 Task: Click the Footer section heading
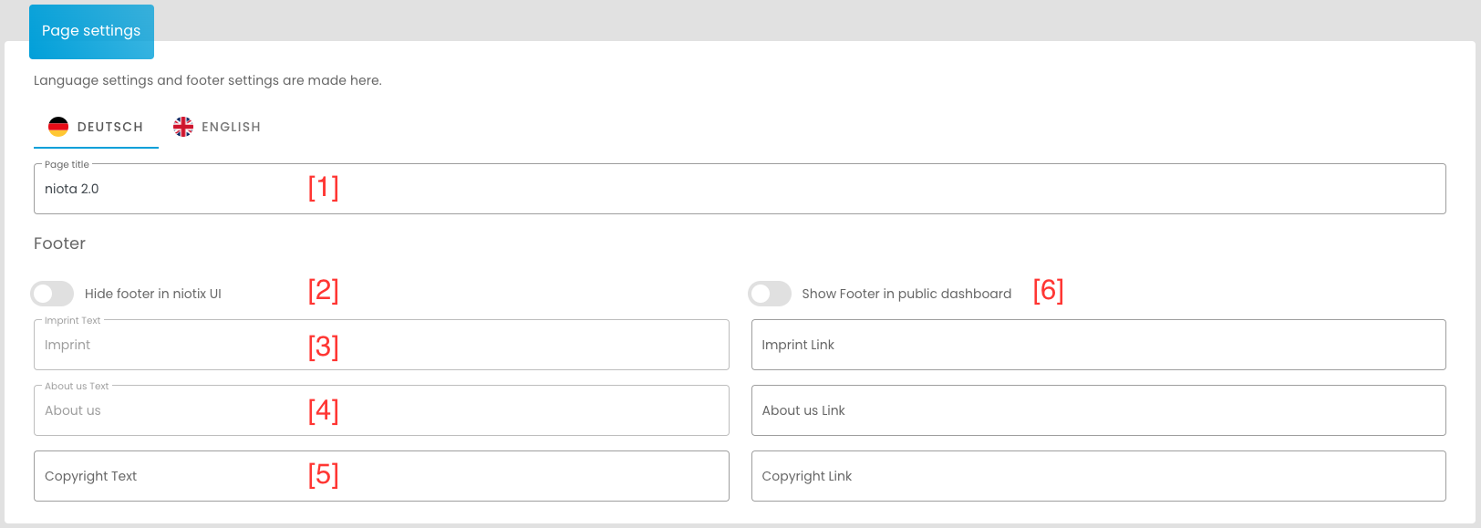(59, 243)
